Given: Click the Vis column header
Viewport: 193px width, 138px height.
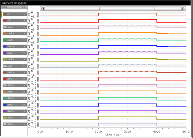Looking at the screenshot, I should pos(24,7).
